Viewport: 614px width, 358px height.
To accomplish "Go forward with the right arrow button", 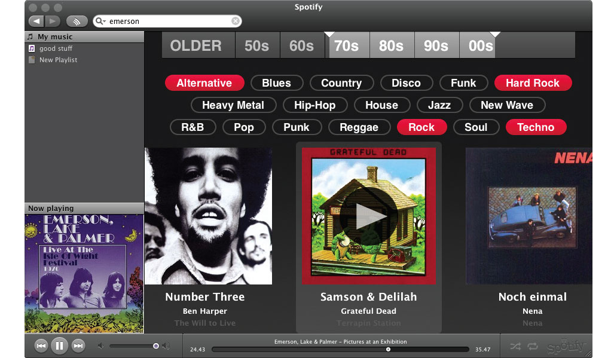I will pyautogui.click(x=53, y=21).
